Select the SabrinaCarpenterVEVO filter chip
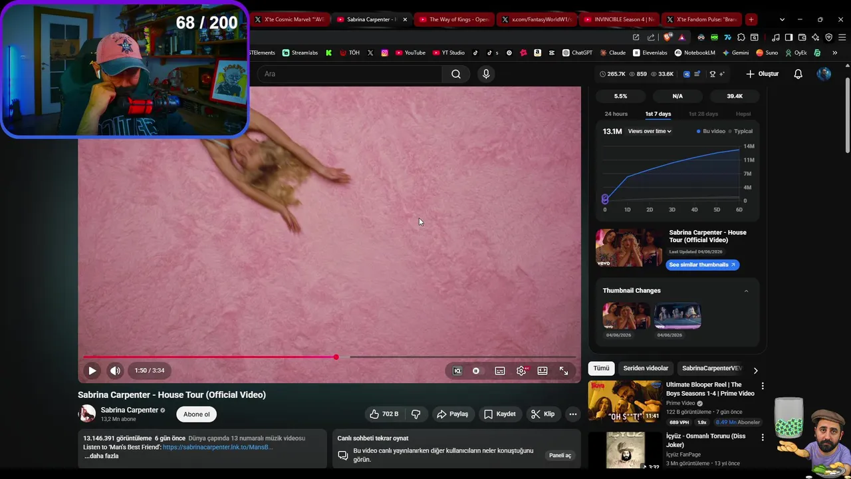The height and width of the screenshot is (479, 851). tap(711, 368)
